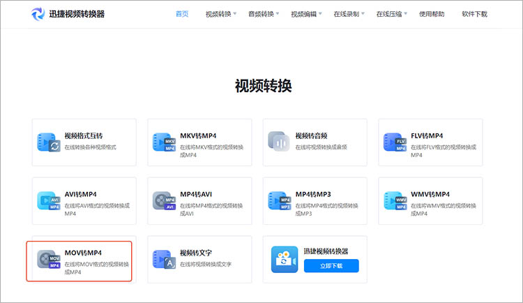Open the WMV转MP4 title link
Viewport: 523px width, 303px height.
point(430,194)
